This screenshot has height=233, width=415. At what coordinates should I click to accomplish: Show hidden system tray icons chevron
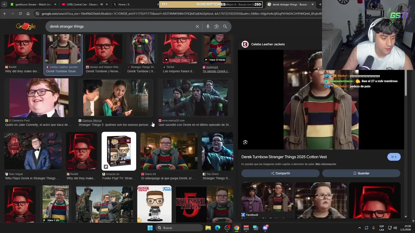coord(360,228)
